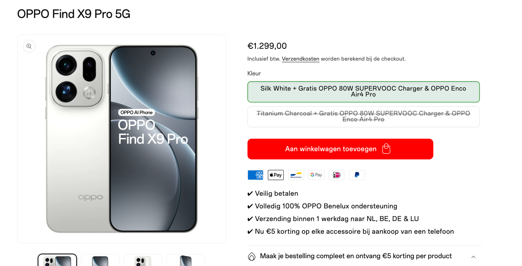Collapse the bundle discount section chevron
Image resolution: width=522 pixels, height=266 pixels.
pyautogui.click(x=473, y=257)
